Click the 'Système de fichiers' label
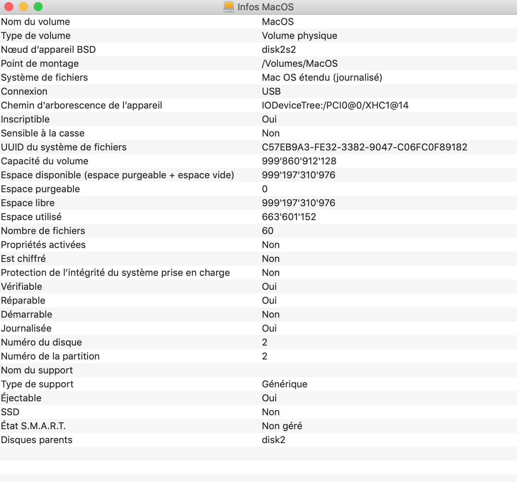 click(x=44, y=77)
